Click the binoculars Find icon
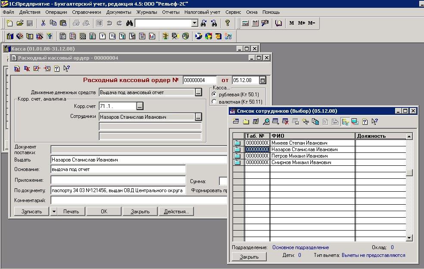424x269 pixels. pos(129,23)
